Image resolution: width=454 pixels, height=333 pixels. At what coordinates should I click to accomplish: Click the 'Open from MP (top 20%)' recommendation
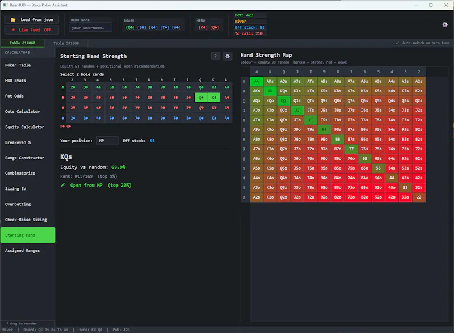coord(96,185)
